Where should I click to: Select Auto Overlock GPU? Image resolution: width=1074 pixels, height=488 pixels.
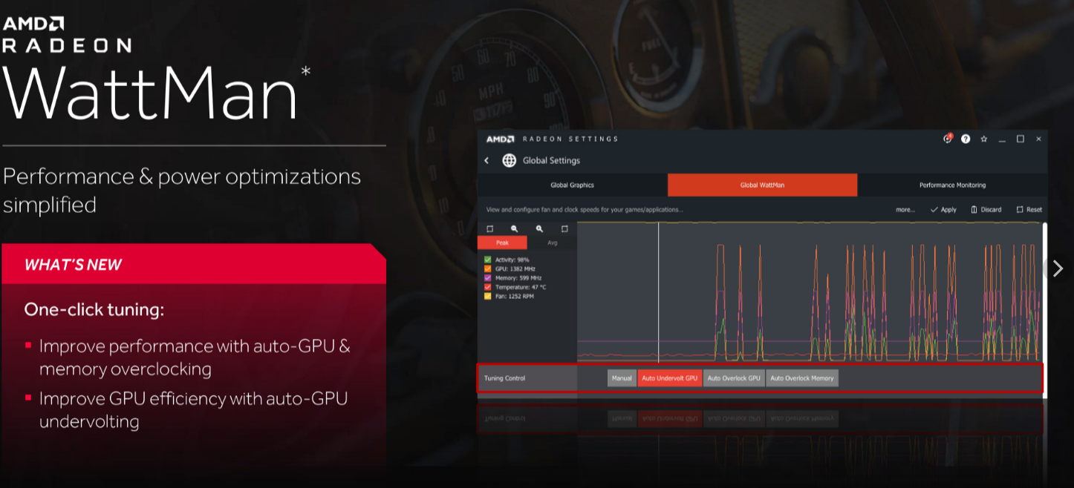[x=734, y=378]
